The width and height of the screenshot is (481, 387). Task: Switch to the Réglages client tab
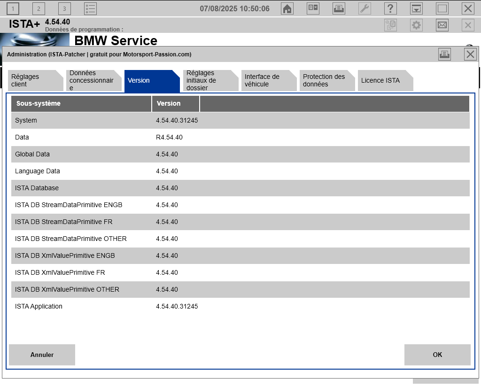tap(35, 80)
